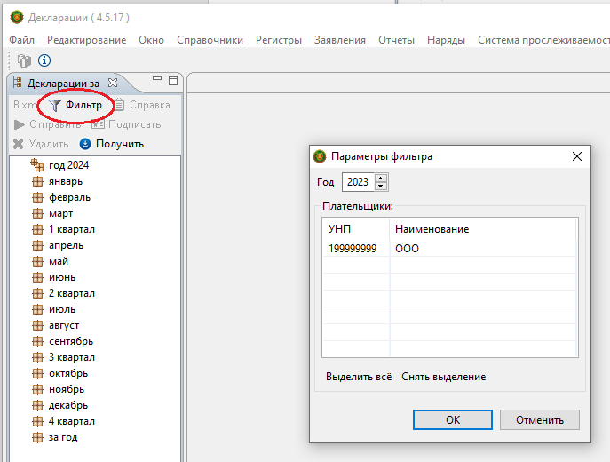This screenshot has width=610, height=462.
Task: Click the Год year input field
Action: tap(358, 182)
